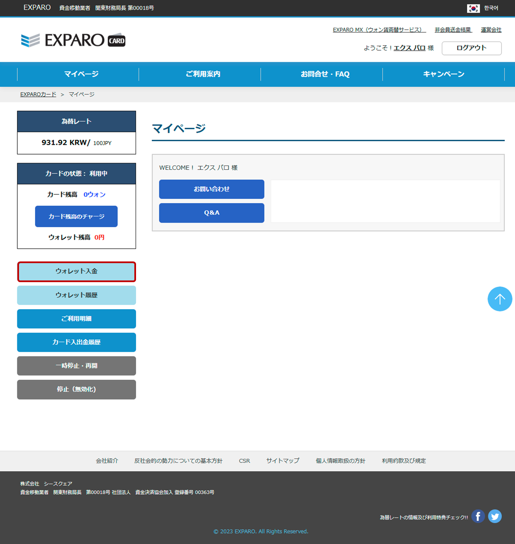Click the カード残高のチャージ button
Viewport: 515px width, 544px height.
pos(76,216)
